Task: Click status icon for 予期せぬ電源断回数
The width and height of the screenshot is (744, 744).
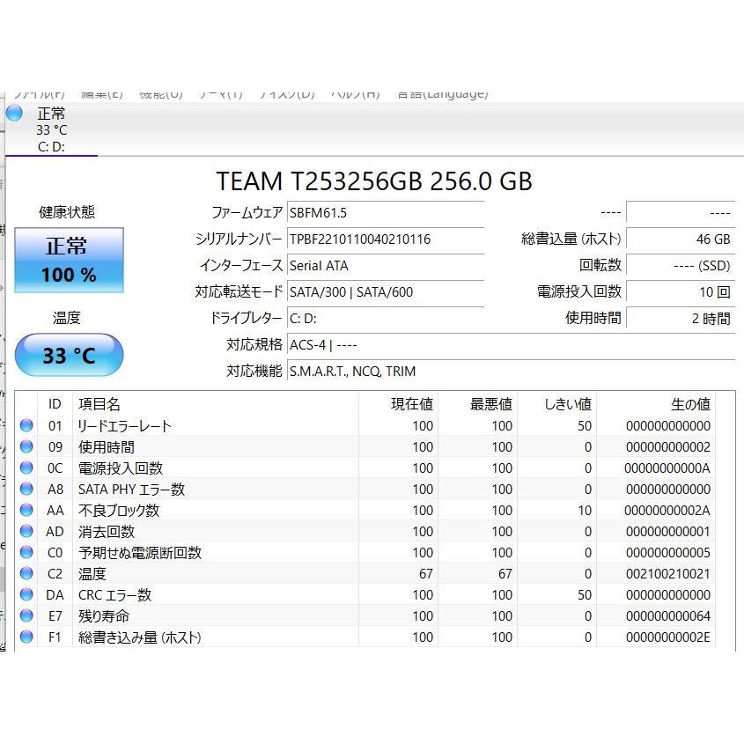Action: tap(26, 552)
